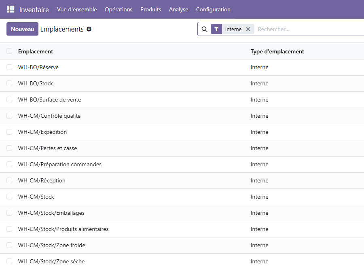The image size is (364, 269).
Task: Check the WH-BO/Réserve row checkbox
Action: click(9, 67)
